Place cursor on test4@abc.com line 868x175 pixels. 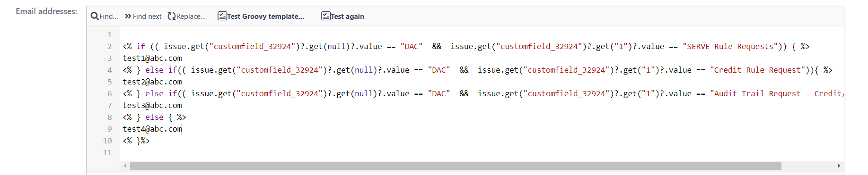pos(152,129)
